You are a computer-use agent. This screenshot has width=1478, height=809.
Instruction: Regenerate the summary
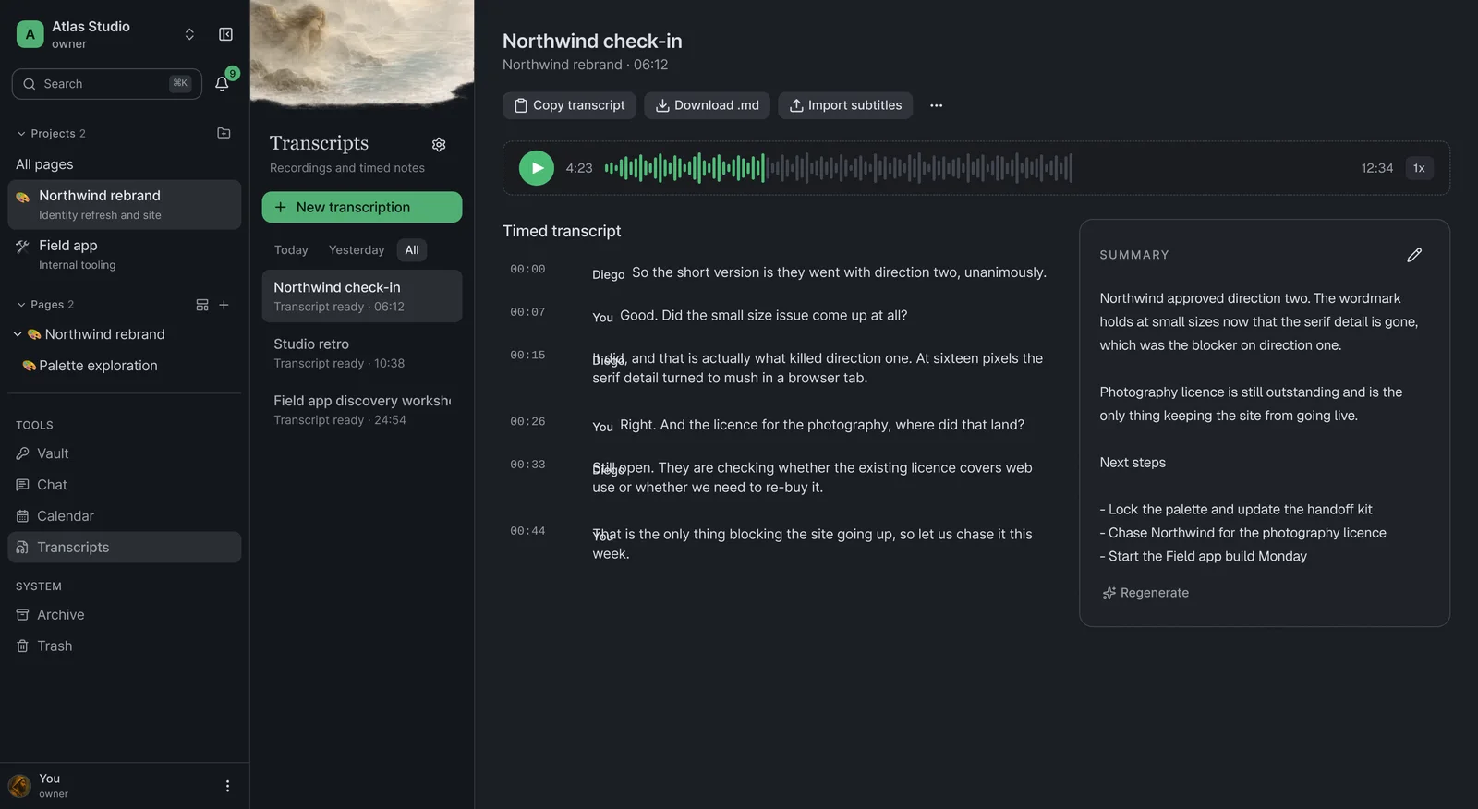click(1145, 593)
